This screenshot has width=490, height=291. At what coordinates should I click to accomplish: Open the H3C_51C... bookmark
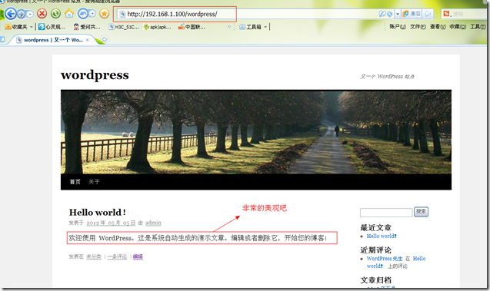(x=123, y=27)
